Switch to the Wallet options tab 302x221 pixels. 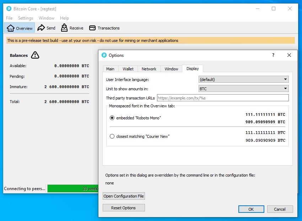coord(128,69)
